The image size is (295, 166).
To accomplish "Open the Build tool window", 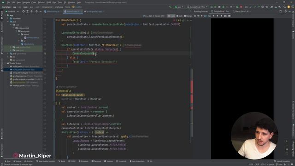I will click(x=62, y=161).
